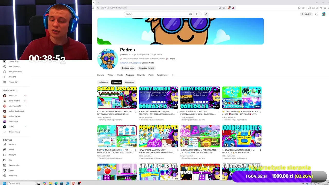Open options menu for COMET UPDATE video

tap(260, 112)
